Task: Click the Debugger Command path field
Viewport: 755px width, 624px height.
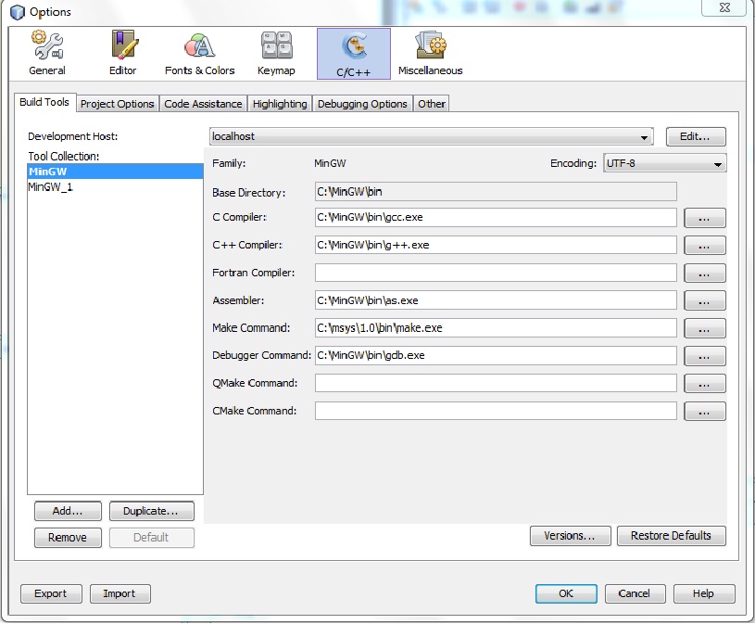Action: click(496, 356)
